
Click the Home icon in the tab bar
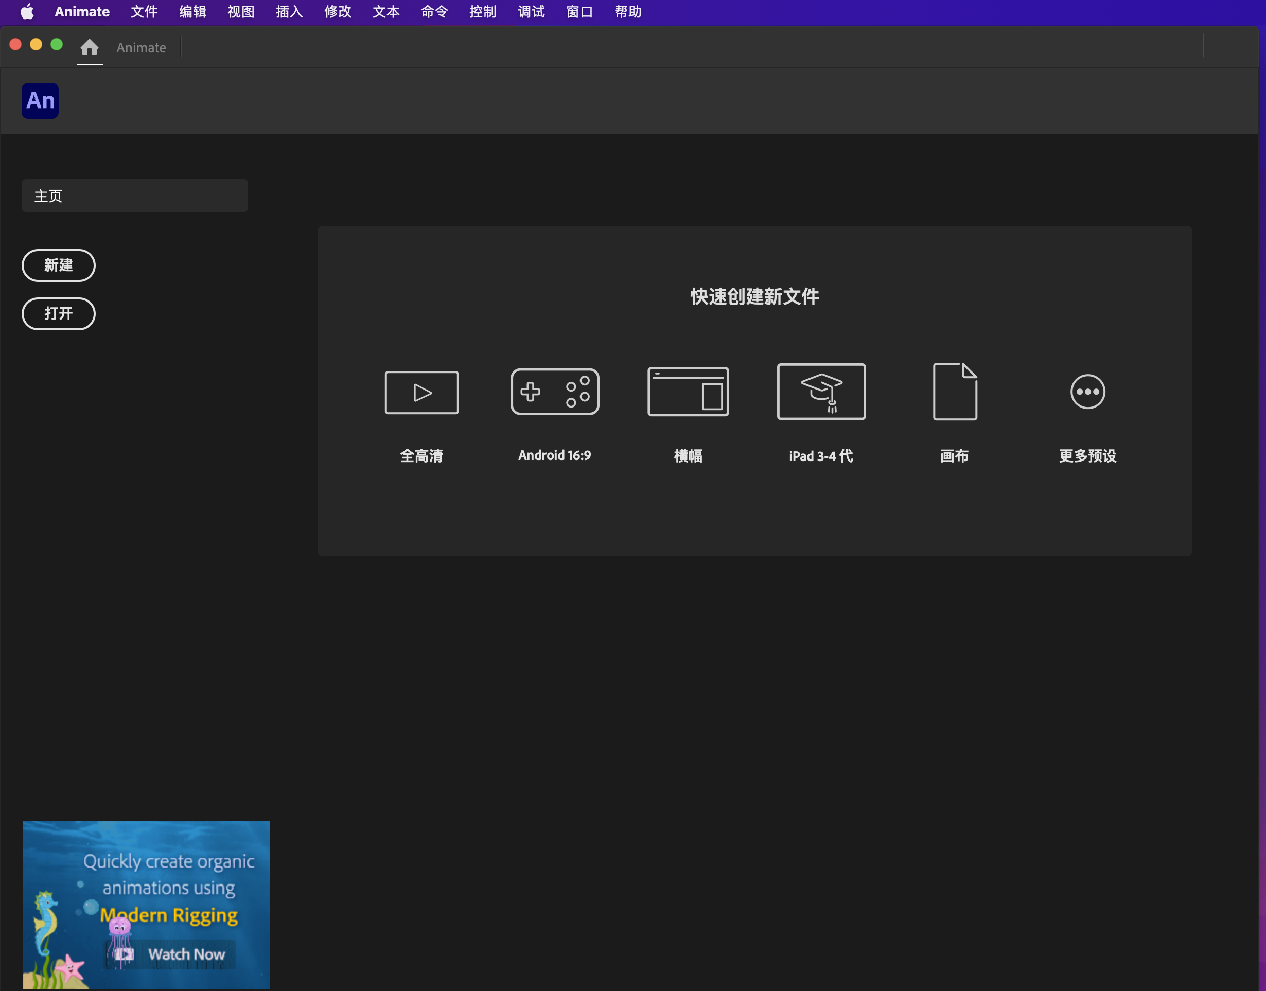(90, 47)
